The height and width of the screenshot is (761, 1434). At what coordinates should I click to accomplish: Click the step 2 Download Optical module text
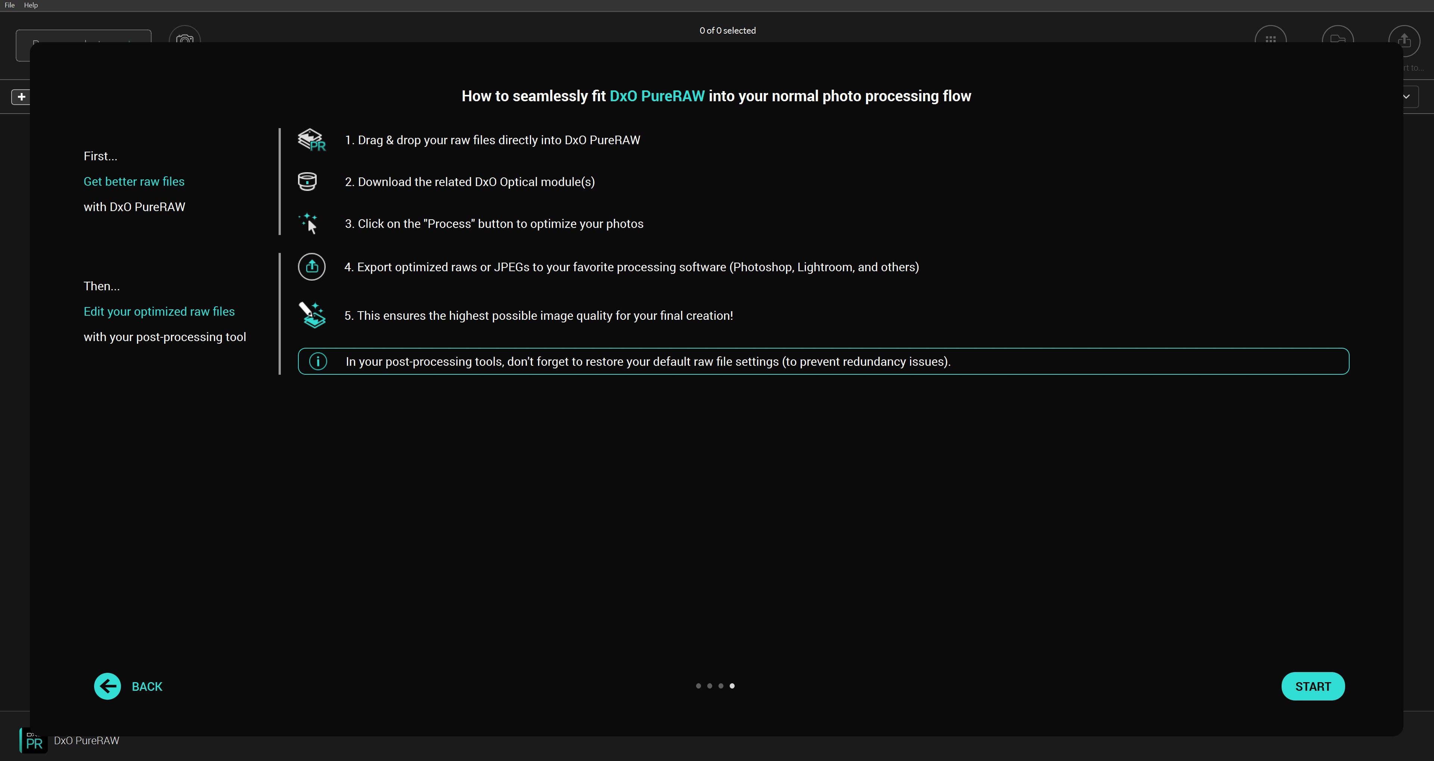pyautogui.click(x=470, y=182)
